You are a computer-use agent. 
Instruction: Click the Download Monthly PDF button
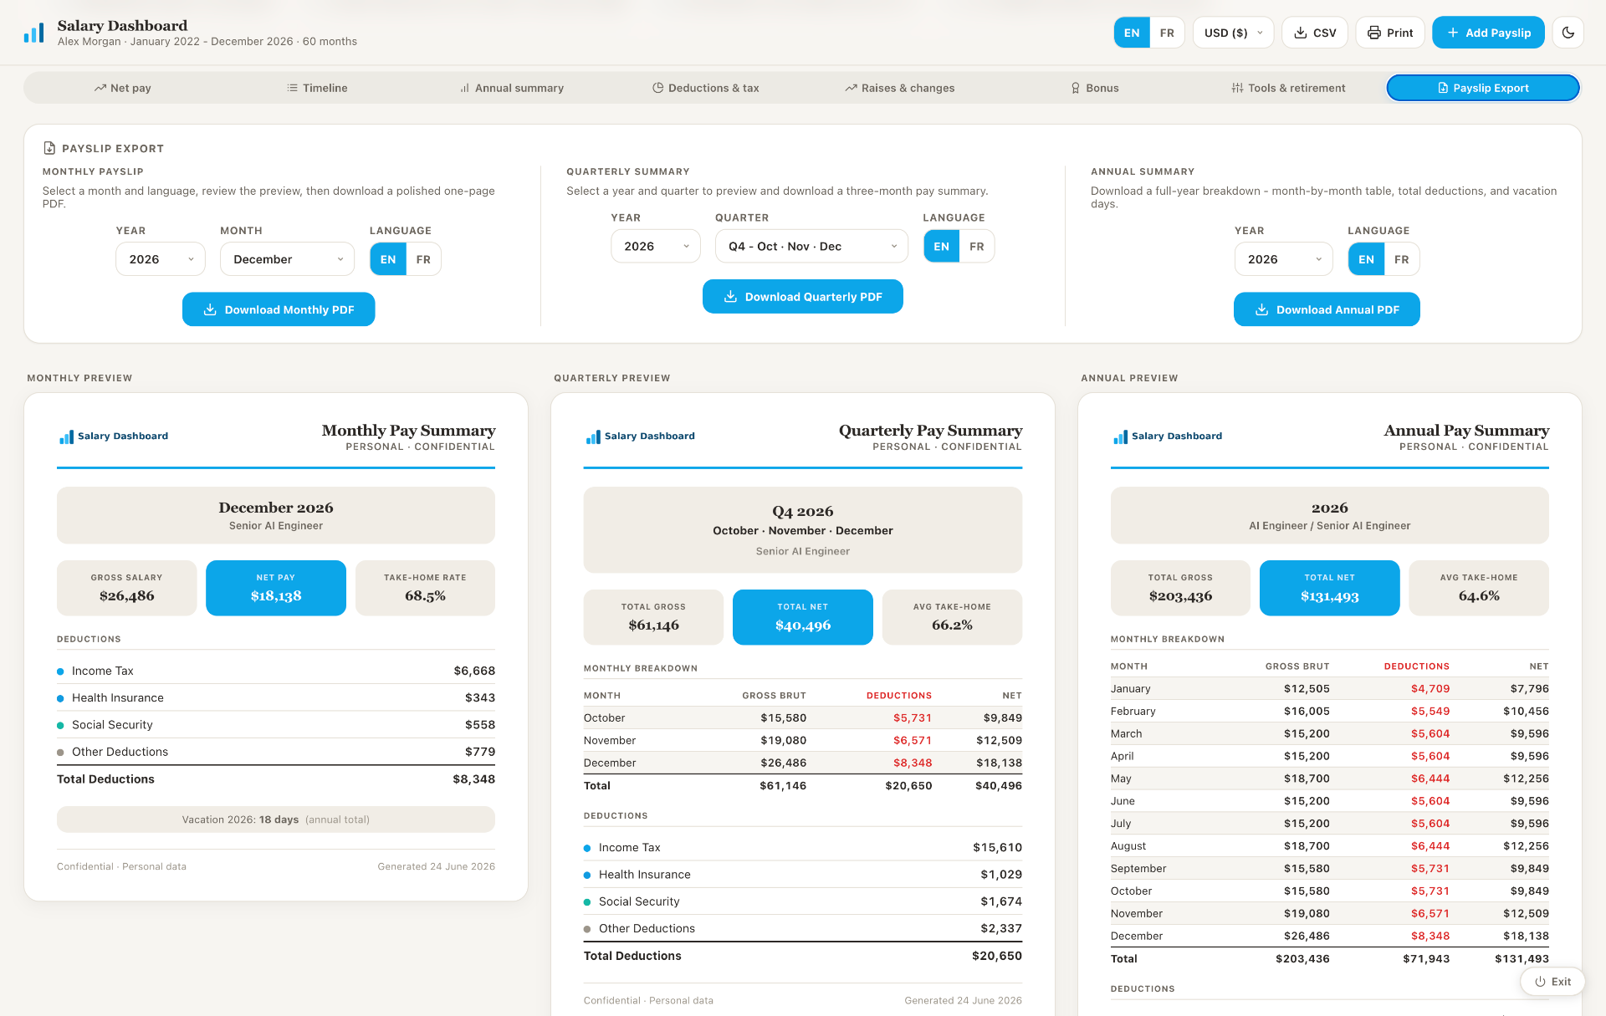279,309
